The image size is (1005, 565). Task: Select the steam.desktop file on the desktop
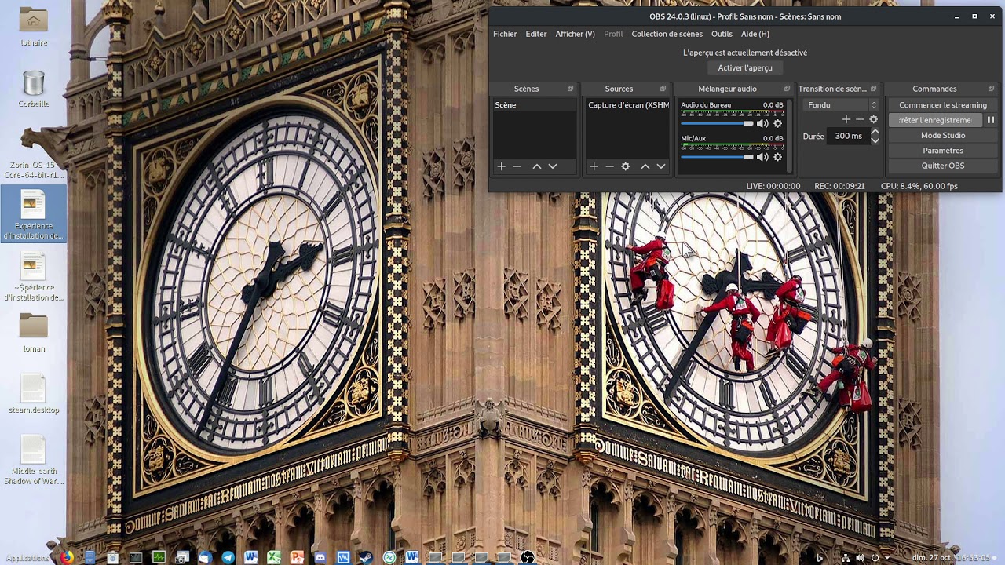tap(34, 394)
